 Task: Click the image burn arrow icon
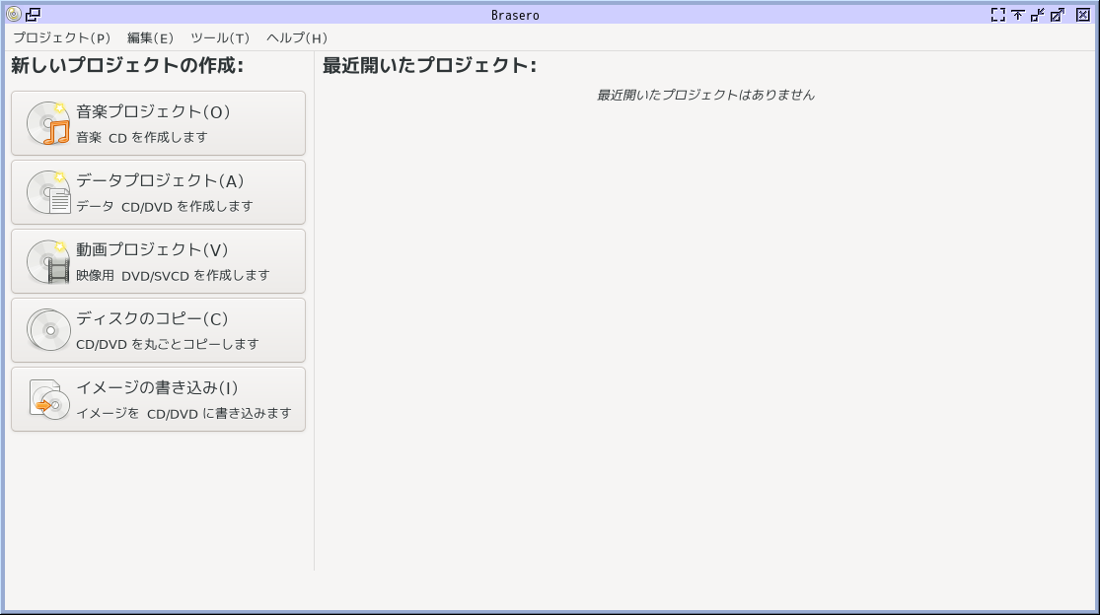point(48,399)
